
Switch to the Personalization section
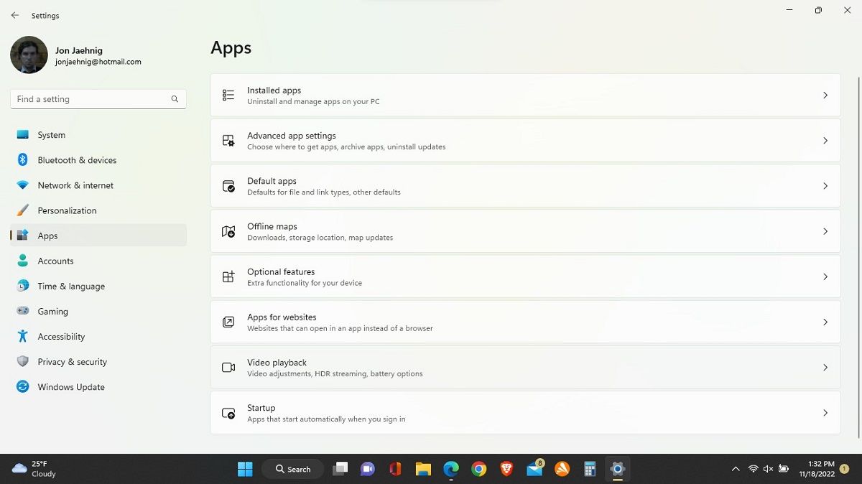pyautogui.click(x=67, y=210)
